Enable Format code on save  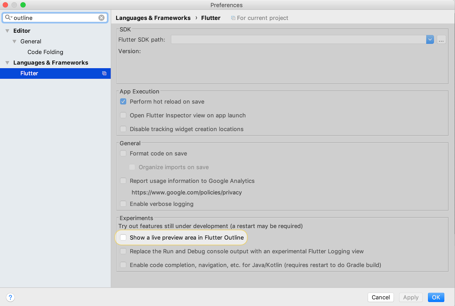(x=123, y=153)
